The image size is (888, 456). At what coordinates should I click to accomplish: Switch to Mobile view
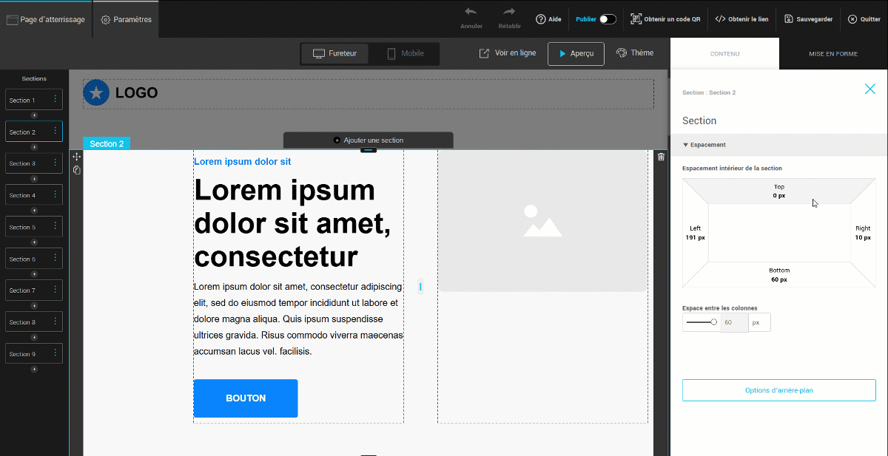(405, 53)
